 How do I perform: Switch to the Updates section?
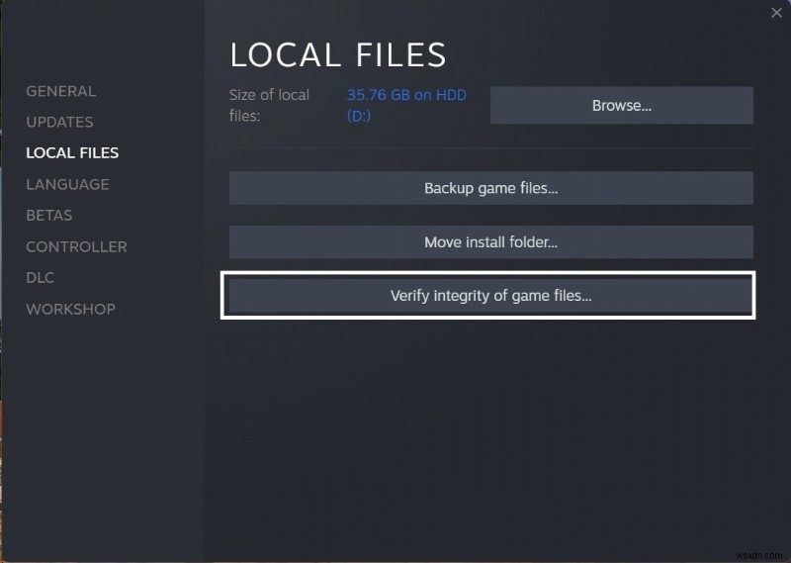pos(59,122)
